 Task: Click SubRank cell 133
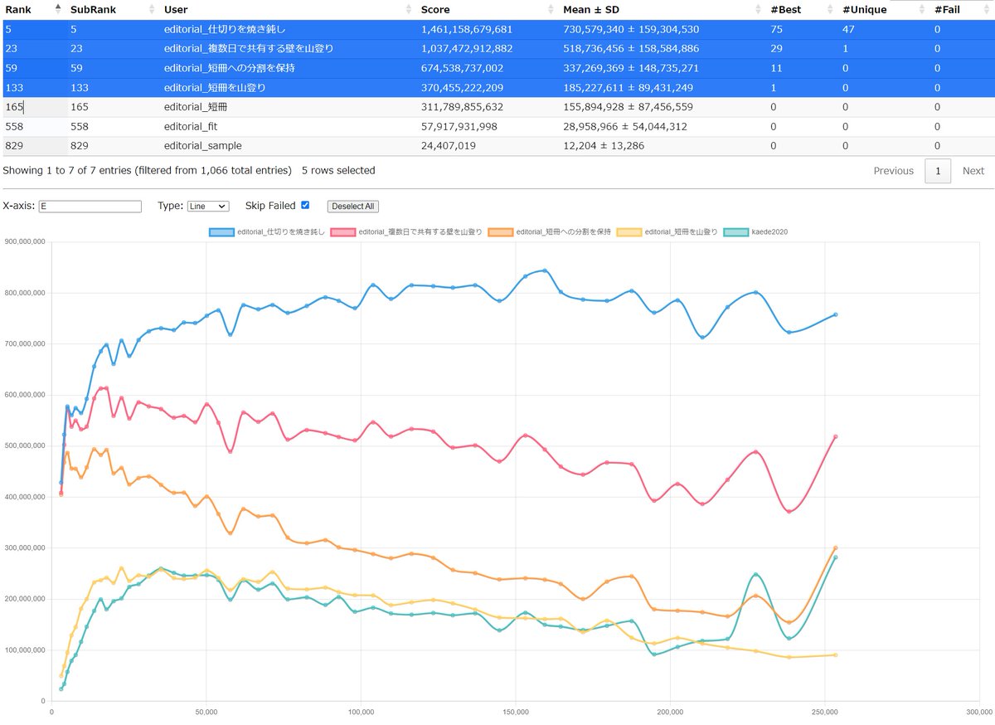[x=80, y=87]
